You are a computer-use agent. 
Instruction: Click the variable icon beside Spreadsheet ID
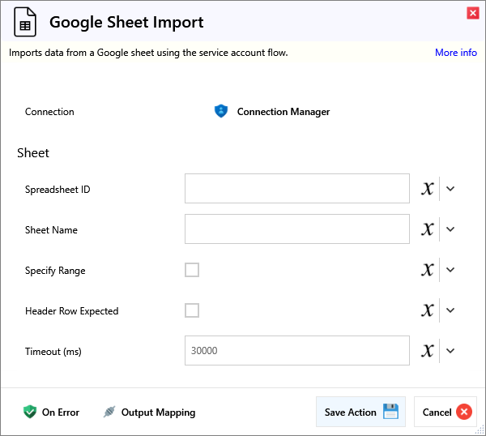[x=428, y=189]
